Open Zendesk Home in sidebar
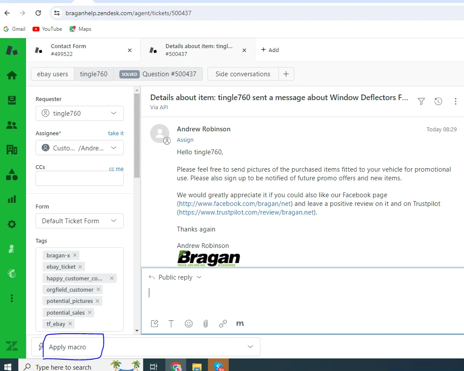The image size is (464, 371). (12, 75)
